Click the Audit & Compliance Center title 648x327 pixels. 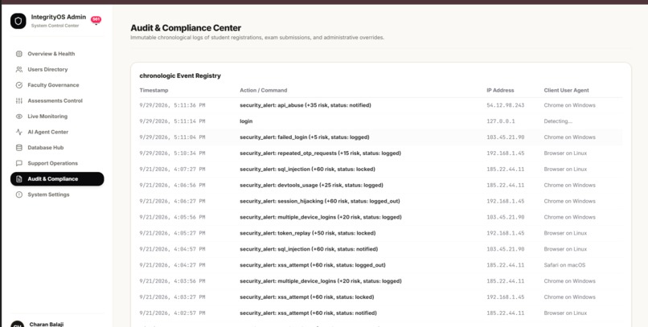pyautogui.click(x=186, y=28)
